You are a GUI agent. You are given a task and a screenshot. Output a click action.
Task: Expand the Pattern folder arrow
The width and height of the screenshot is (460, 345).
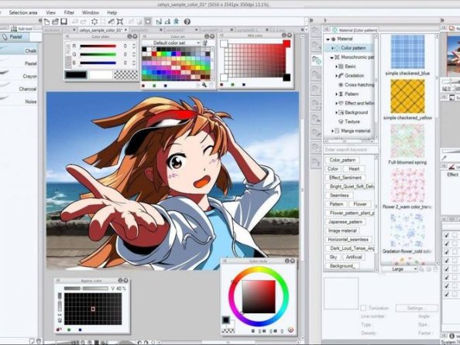point(336,94)
